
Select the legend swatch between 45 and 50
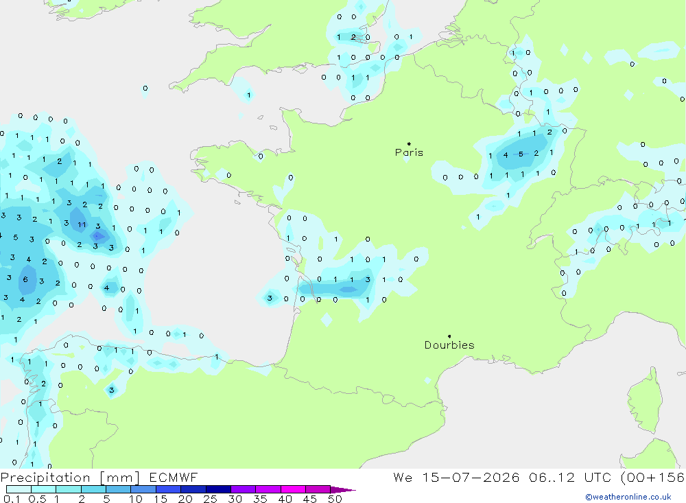[318, 489]
